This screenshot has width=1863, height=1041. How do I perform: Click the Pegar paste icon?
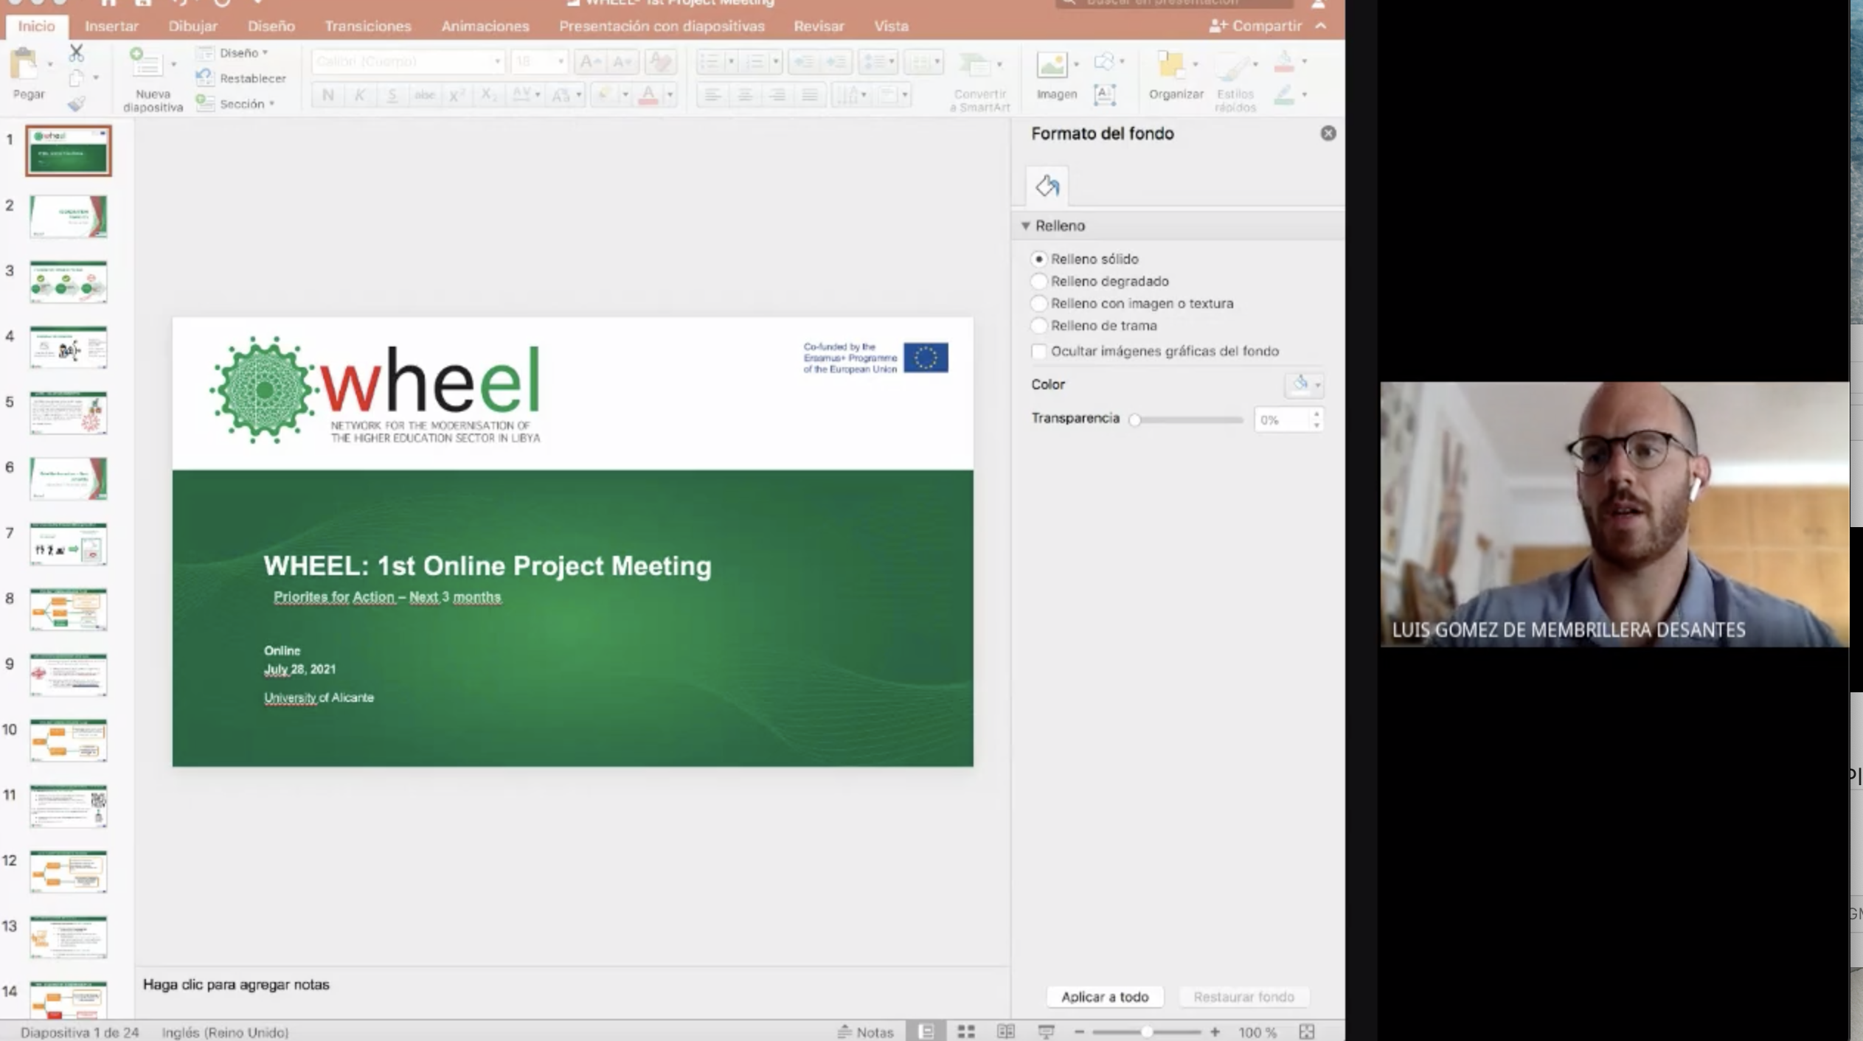point(24,65)
